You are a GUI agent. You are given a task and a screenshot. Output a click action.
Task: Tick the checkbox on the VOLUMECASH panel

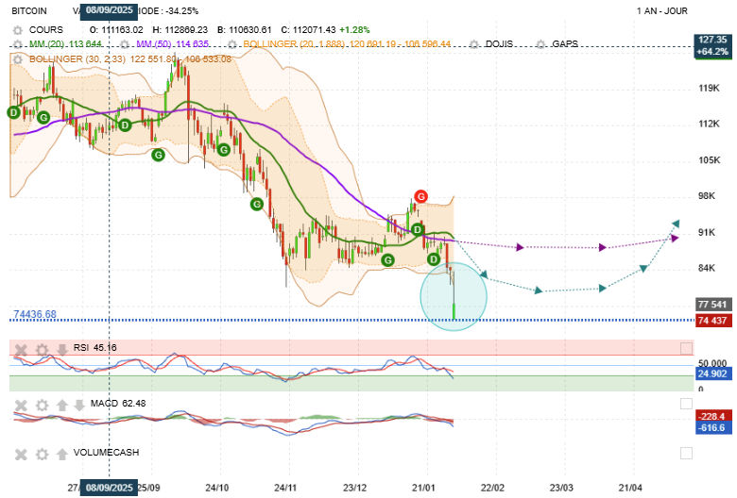pos(686,453)
